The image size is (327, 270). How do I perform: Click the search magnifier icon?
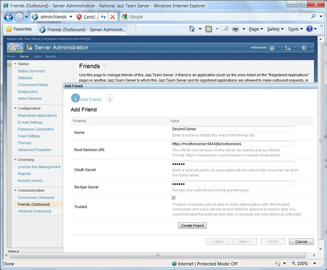pyautogui.click(x=313, y=16)
